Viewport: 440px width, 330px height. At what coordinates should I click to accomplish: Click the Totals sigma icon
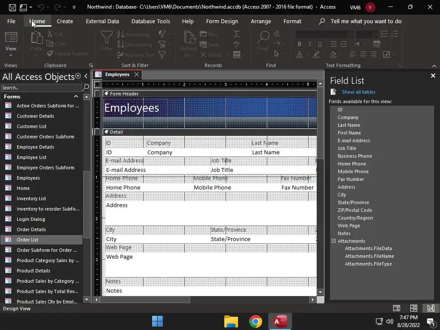[237, 34]
